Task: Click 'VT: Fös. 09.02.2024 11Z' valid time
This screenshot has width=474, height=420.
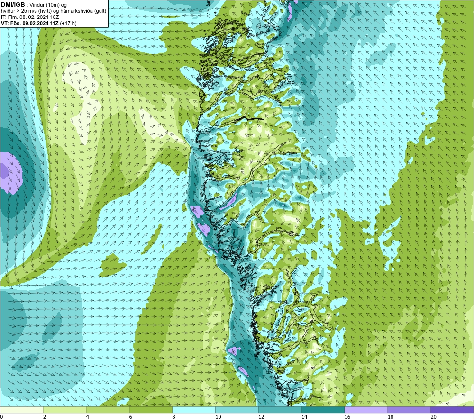Action: (30, 23)
